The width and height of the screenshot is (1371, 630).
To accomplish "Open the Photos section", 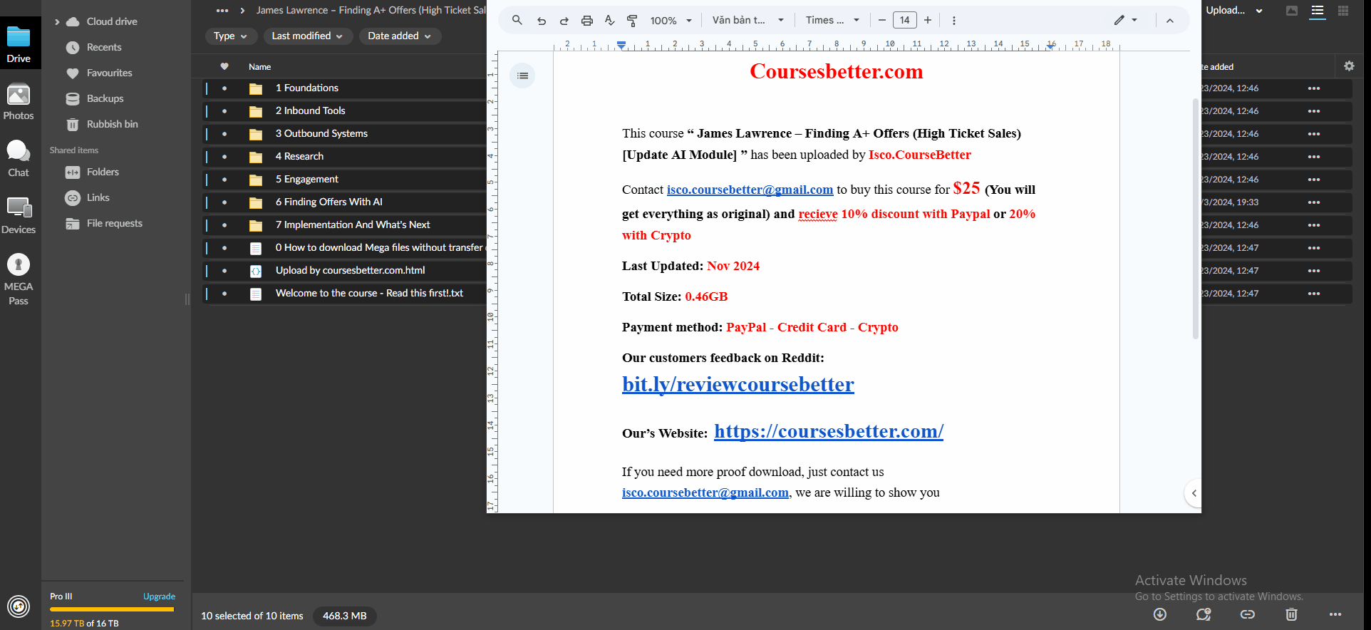I will tap(19, 102).
